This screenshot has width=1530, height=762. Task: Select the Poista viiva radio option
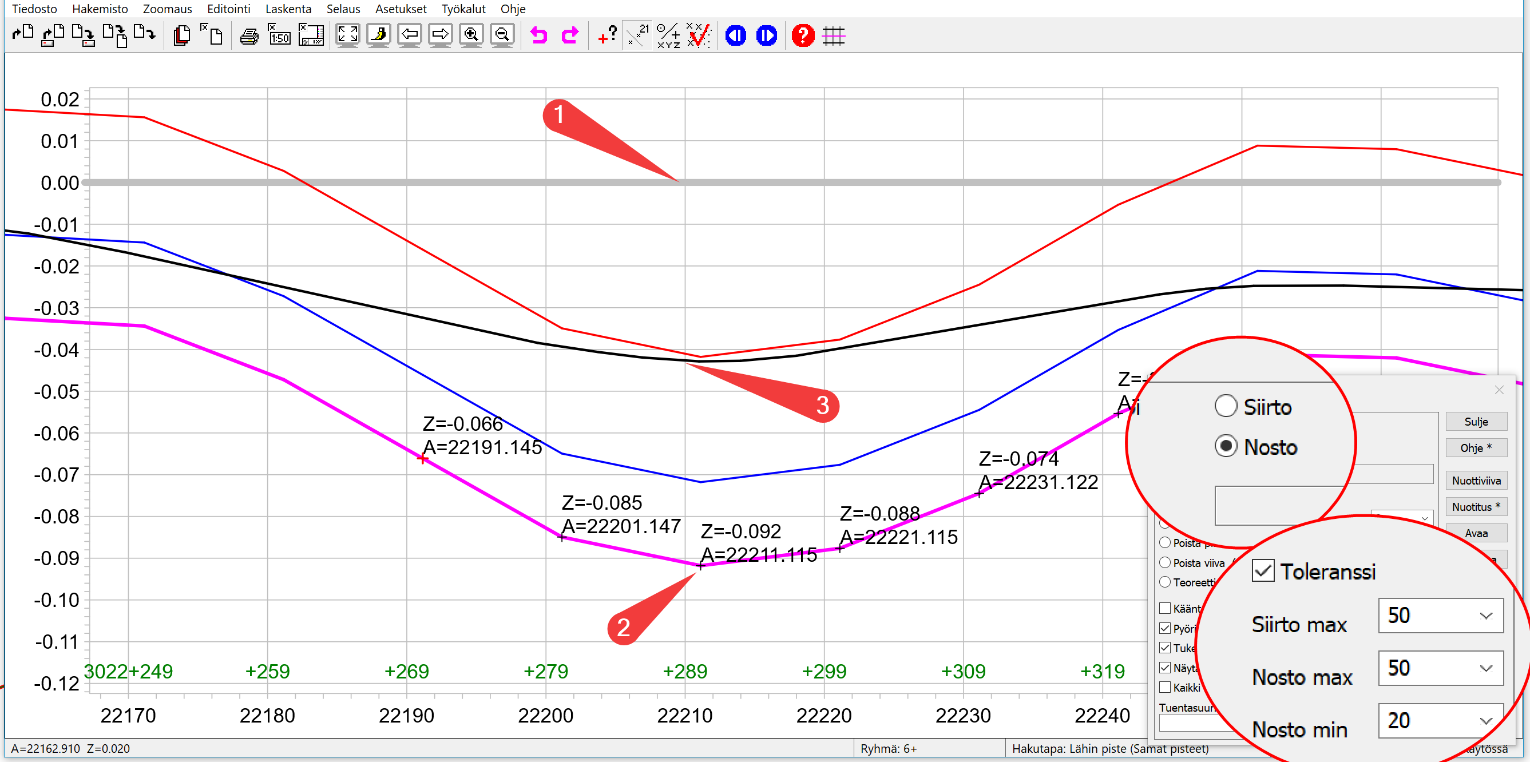coord(1166,562)
